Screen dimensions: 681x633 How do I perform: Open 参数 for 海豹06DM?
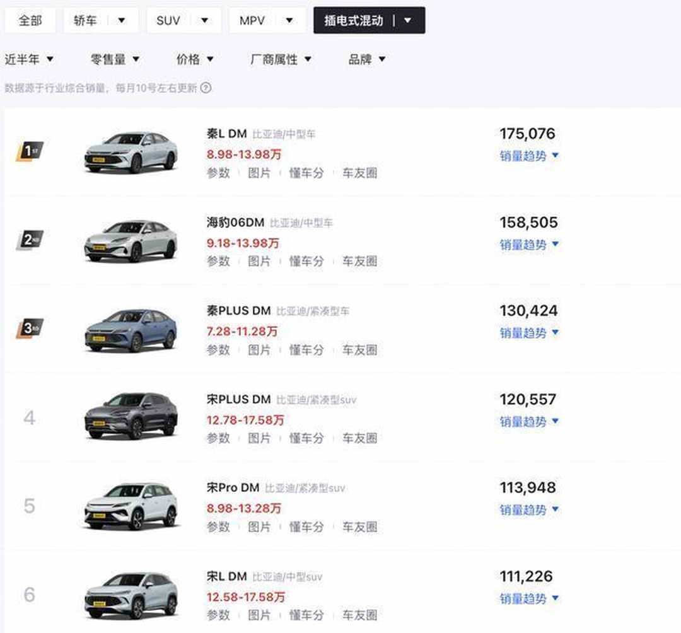pos(218,262)
